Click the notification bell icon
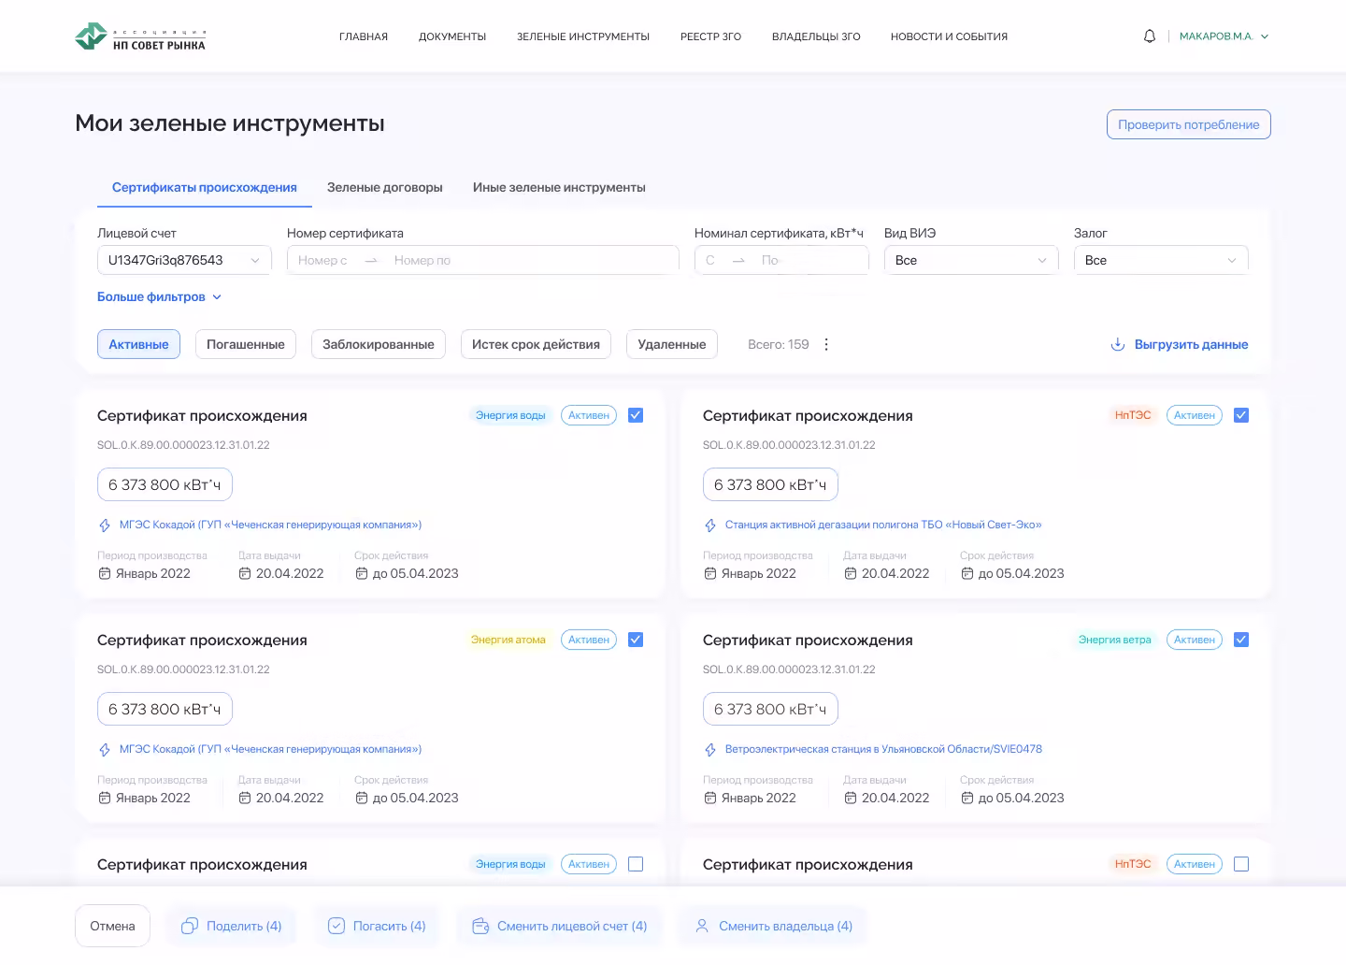The height and width of the screenshot is (965, 1346). click(1150, 36)
